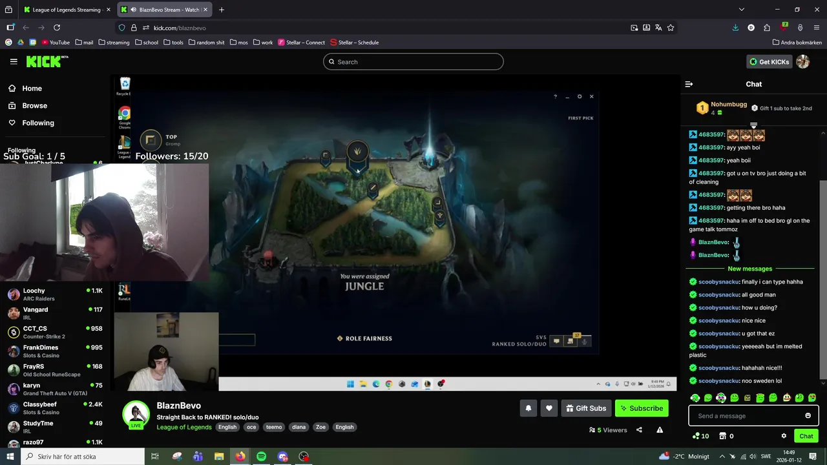Reload the page
This screenshot has height=465, width=827.
[x=57, y=28]
